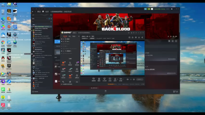Click the share icon in streaming app header
This screenshot has height=115, width=205.
pos(142,37)
